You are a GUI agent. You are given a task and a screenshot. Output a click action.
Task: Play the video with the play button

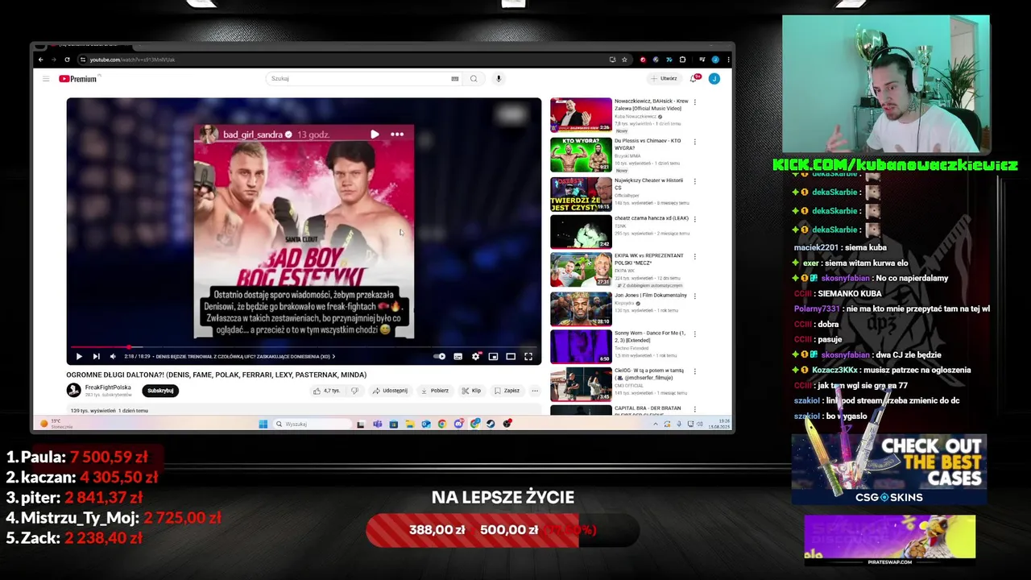click(79, 356)
